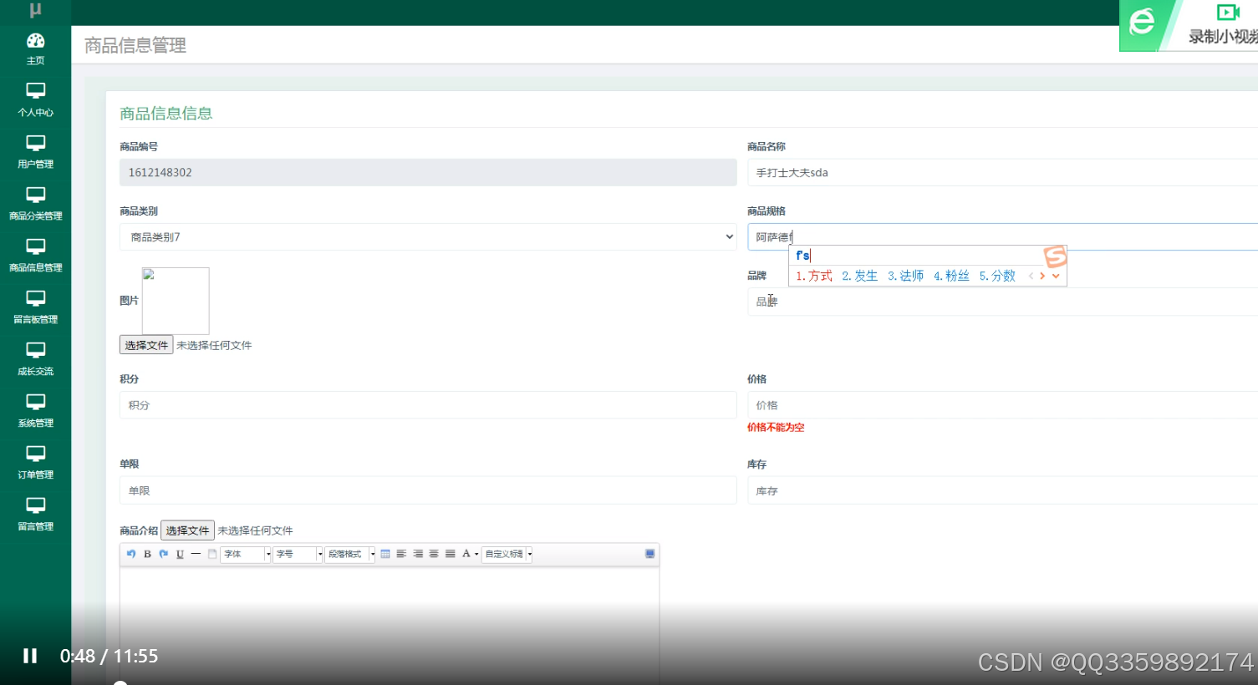Insert horizontal rule in the editor
Screen dimensions: 1258x685
(x=196, y=554)
